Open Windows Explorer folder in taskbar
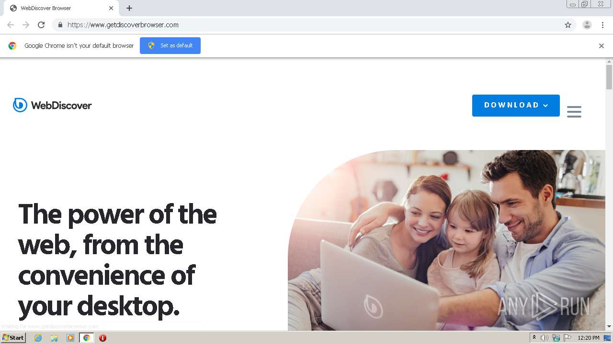613x344 pixels. (x=54, y=338)
